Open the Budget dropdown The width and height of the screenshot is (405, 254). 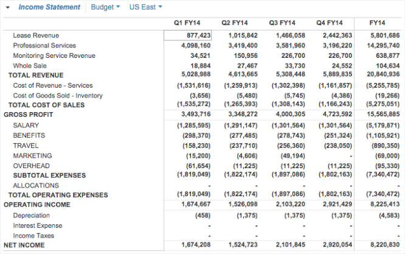click(105, 7)
